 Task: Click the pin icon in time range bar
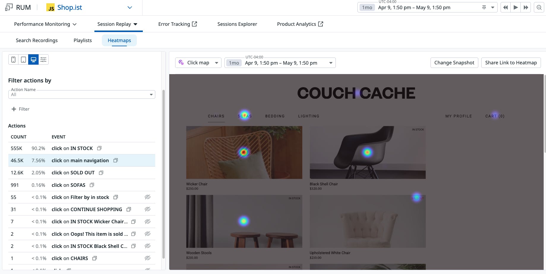coord(484,8)
